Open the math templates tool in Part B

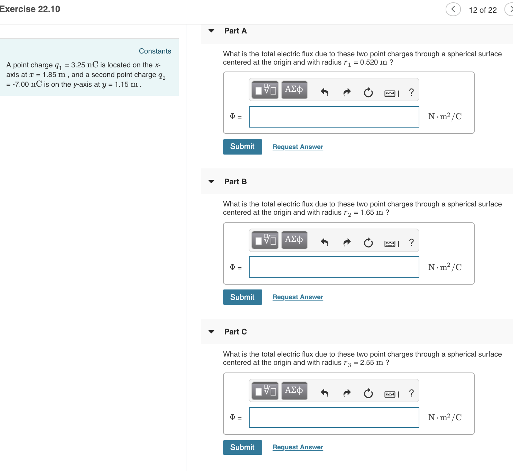[265, 240]
